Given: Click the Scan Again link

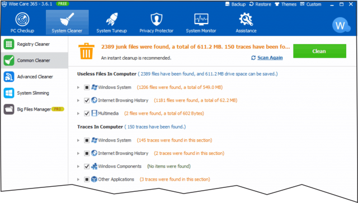Looking at the screenshot, I should click(x=270, y=58).
